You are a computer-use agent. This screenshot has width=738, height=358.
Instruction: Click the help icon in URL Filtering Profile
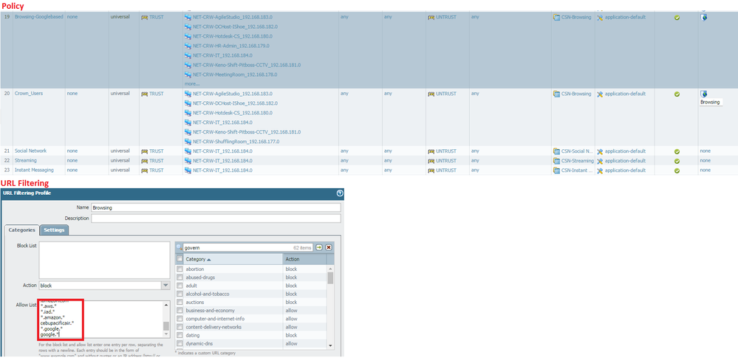pos(339,193)
